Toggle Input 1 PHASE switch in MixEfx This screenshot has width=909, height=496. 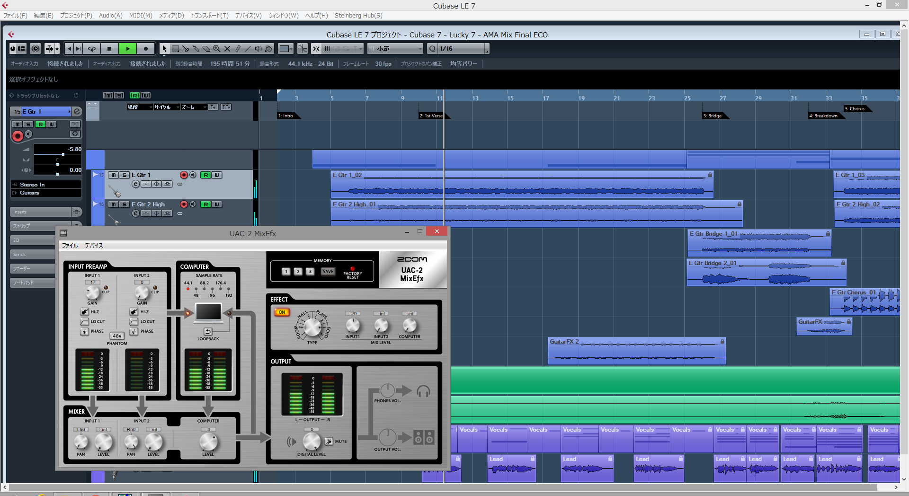[85, 331]
